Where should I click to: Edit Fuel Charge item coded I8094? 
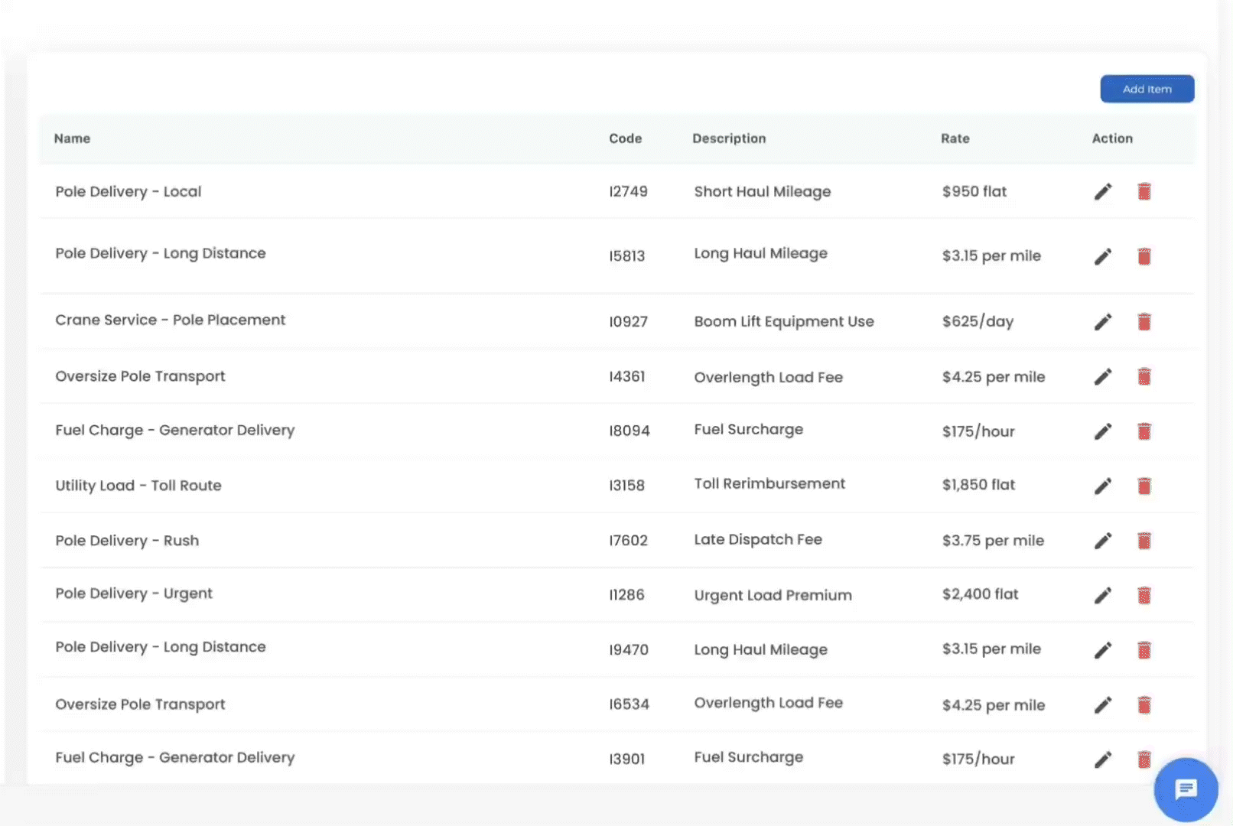pos(1102,431)
